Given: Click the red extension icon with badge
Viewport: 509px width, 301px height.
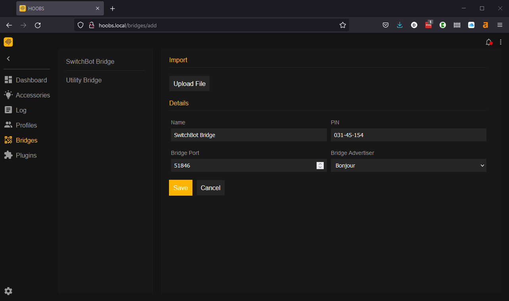Looking at the screenshot, I should tap(428, 25).
